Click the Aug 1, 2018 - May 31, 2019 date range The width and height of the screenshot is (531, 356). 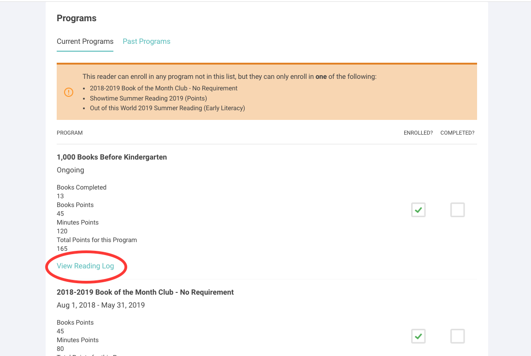[100, 305]
